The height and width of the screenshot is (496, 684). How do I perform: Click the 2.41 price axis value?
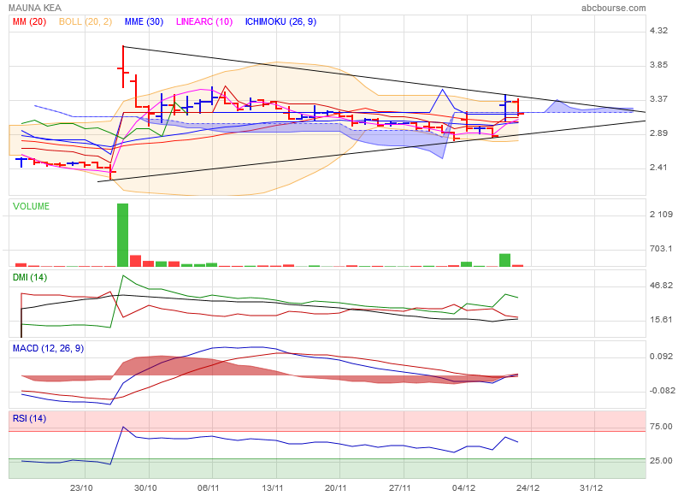[658, 168]
